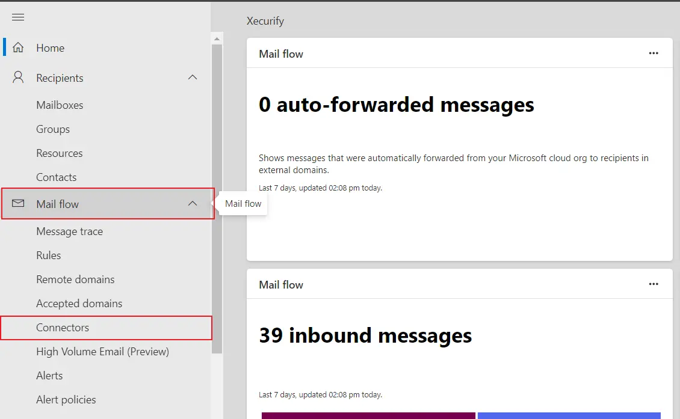Click the scrollbar up arrow
The image size is (680, 419).
pyautogui.click(x=217, y=38)
